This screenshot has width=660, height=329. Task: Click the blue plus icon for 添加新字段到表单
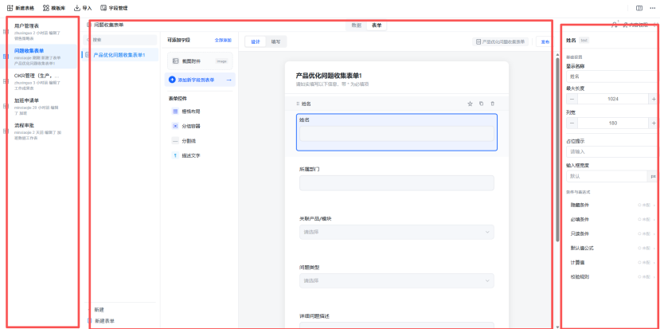[172, 80]
